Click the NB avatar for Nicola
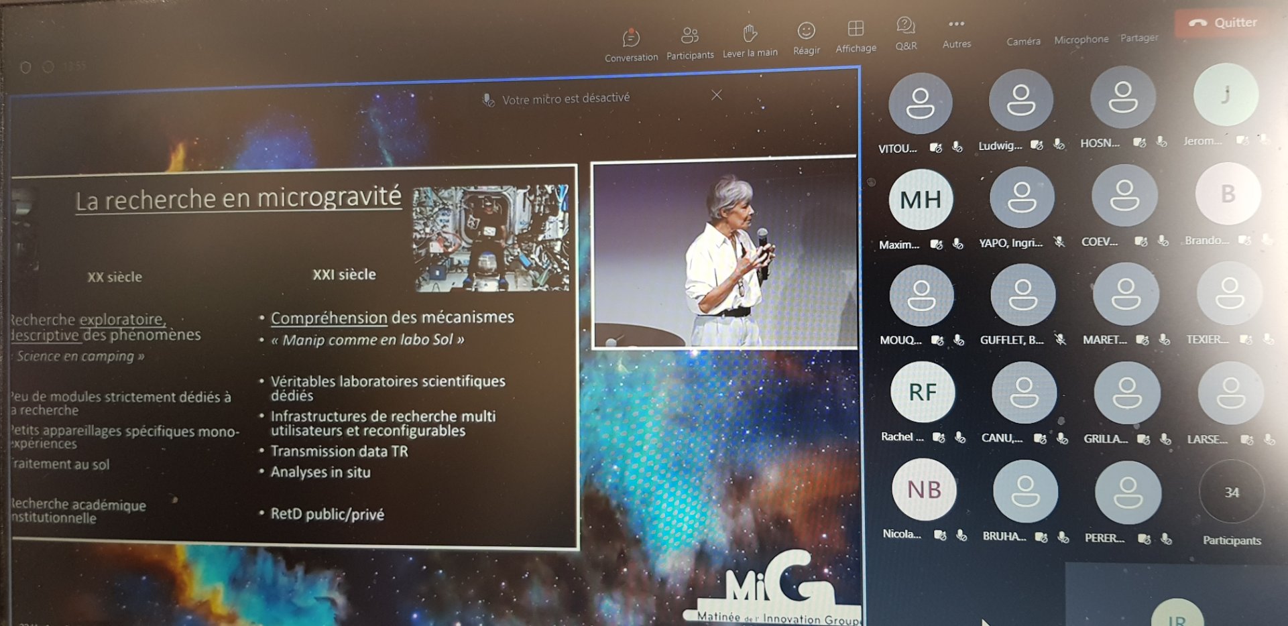This screenshot has width=1288, height=626. pyautogui.click(x=924, y=490)
